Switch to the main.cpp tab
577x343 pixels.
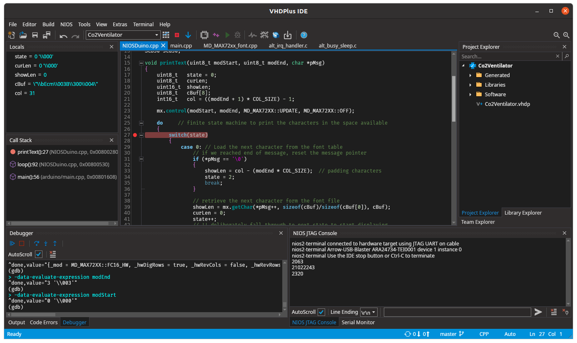(x=181, y=46)
